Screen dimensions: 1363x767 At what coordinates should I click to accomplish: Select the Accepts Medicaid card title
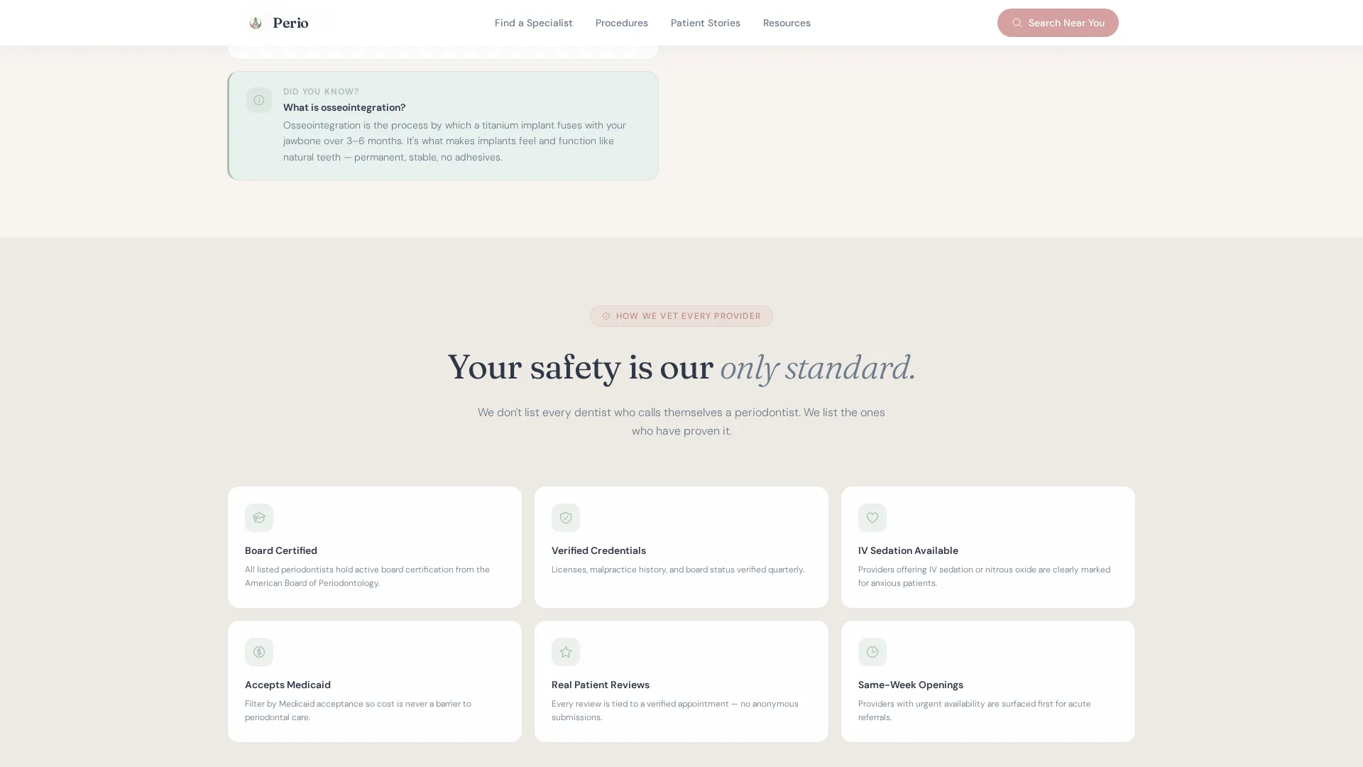[288, 685]
